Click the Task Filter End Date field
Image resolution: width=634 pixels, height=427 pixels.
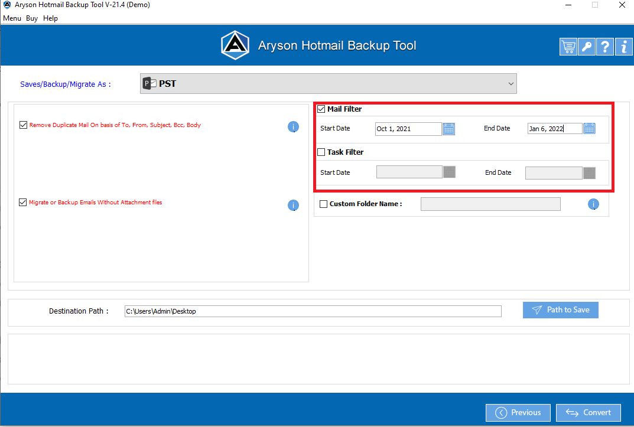(x=554, y=173)
